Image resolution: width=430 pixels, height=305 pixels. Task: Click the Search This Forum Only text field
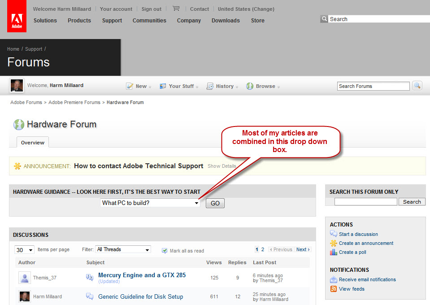pyautogui.click(x=366, y=202)
